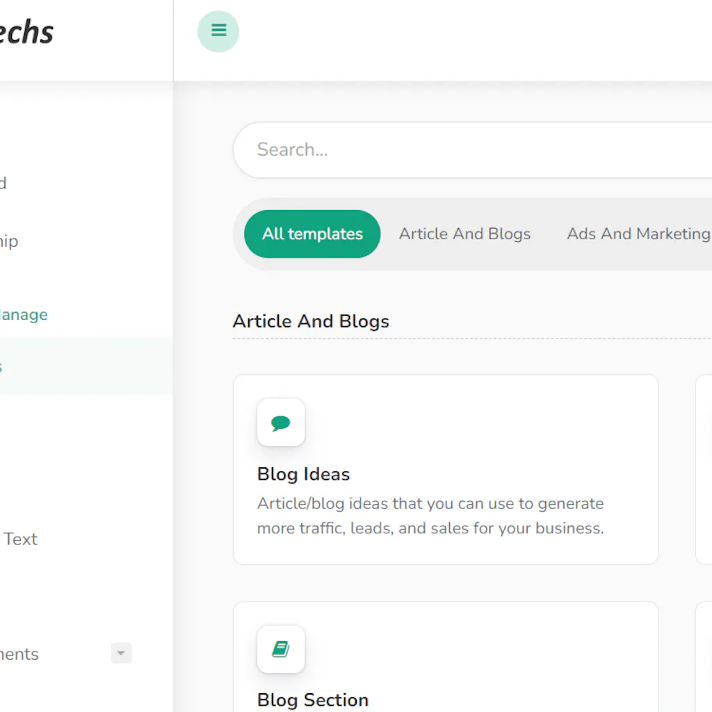Open the sidebar item ending in "ments"

pos(19,654)
